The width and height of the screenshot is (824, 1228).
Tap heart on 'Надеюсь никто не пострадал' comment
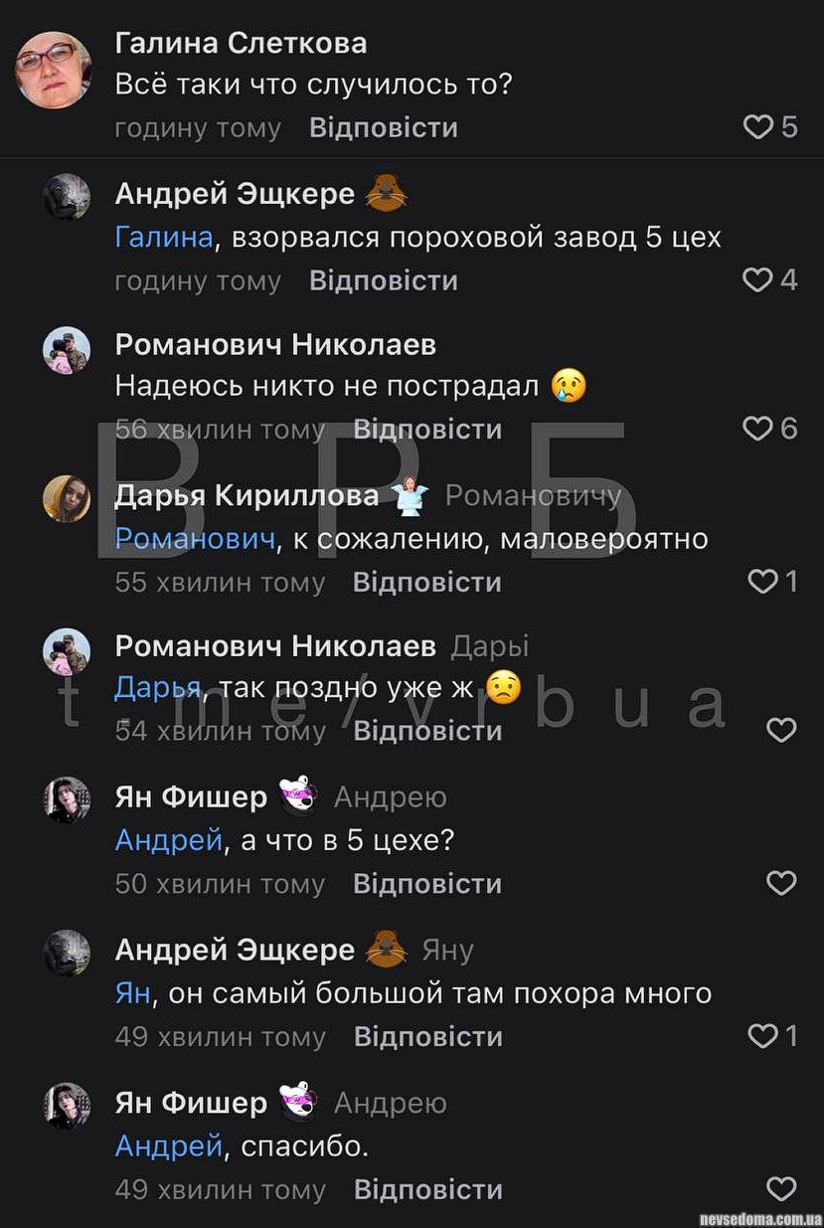click(758, 429)
